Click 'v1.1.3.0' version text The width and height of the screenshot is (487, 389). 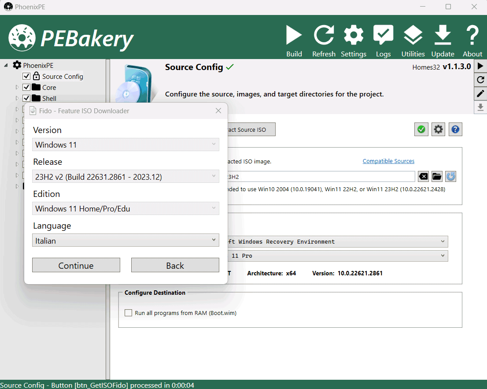point(457,67)
